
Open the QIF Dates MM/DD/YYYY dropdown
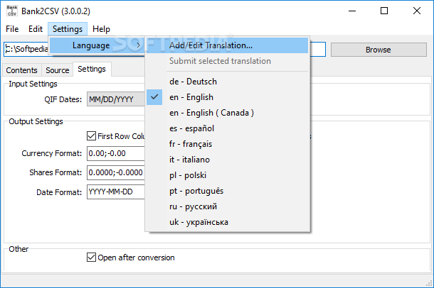coord(116,99)
